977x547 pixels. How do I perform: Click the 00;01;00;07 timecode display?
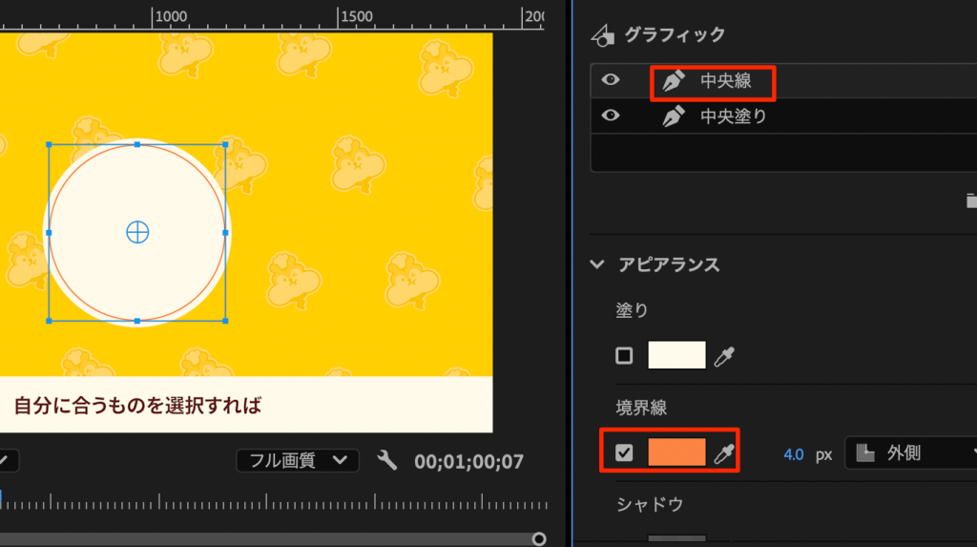[x=468, y=462]
